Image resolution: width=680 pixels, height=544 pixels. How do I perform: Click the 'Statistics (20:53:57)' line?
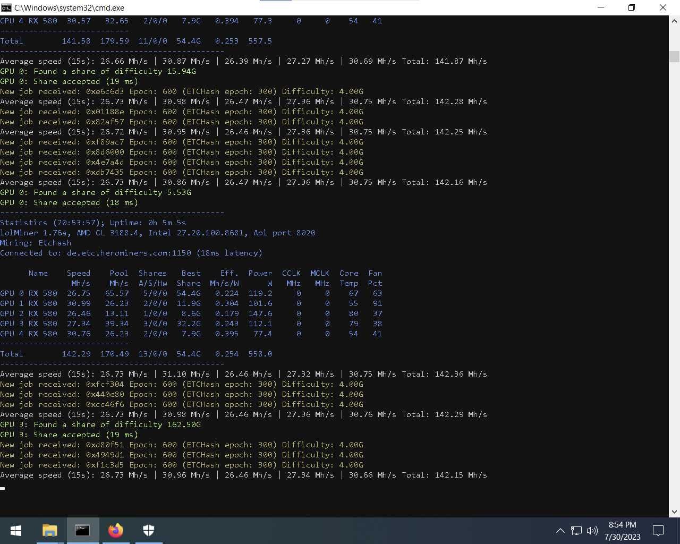click(x=93, y=223)
